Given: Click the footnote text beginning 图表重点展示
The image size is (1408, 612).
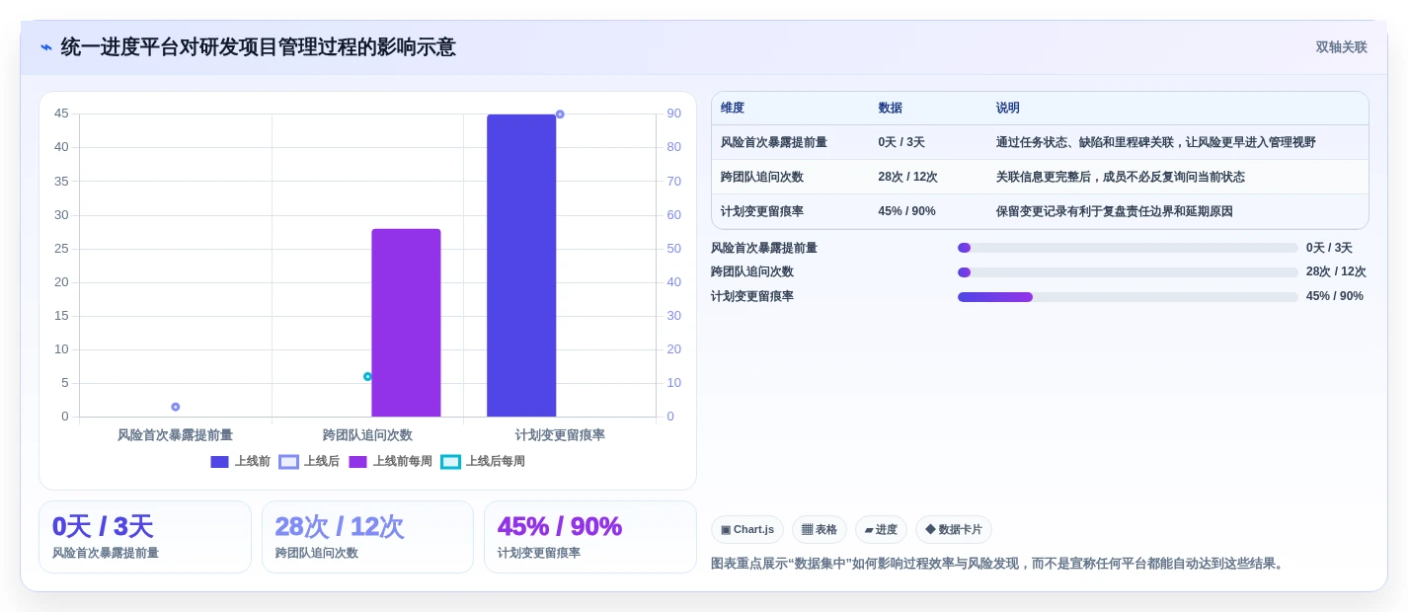Looking at the screenshot, I should [x=999, y=564].
